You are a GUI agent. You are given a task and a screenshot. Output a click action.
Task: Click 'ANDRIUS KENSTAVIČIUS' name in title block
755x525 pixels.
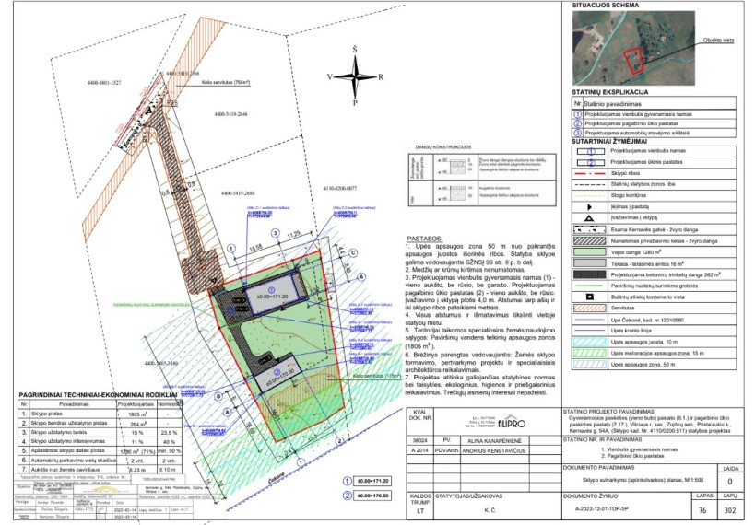click(x=494, y=451)
